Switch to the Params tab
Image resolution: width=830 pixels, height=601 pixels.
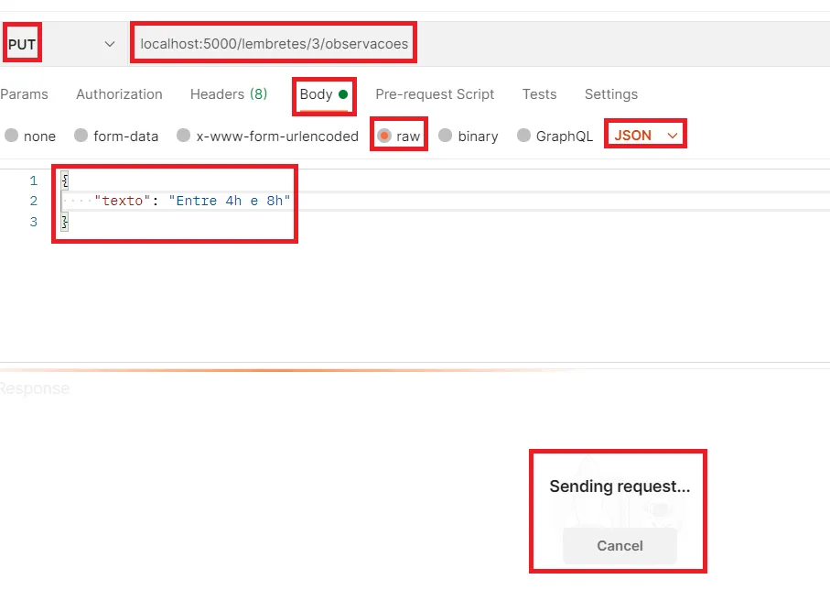(24, 94)
